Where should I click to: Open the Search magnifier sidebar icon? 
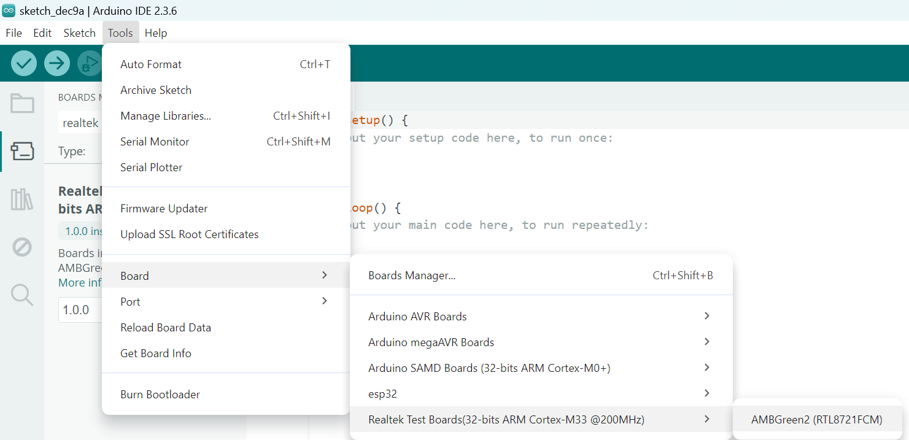pyautogui.click(x=22, y=295)
